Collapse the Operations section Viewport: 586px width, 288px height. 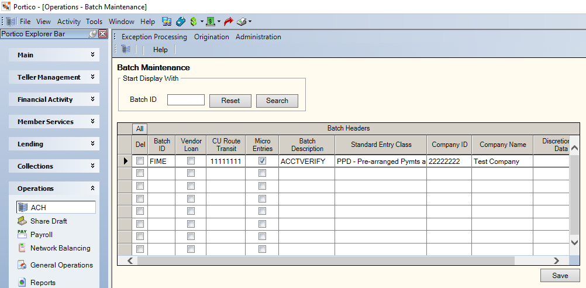pos(54,188)
